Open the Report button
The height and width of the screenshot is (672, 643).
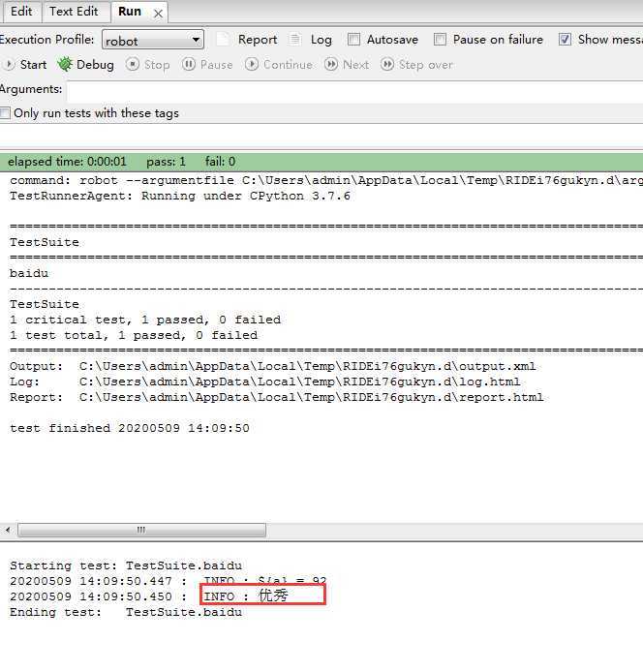(x=258, y=40)
